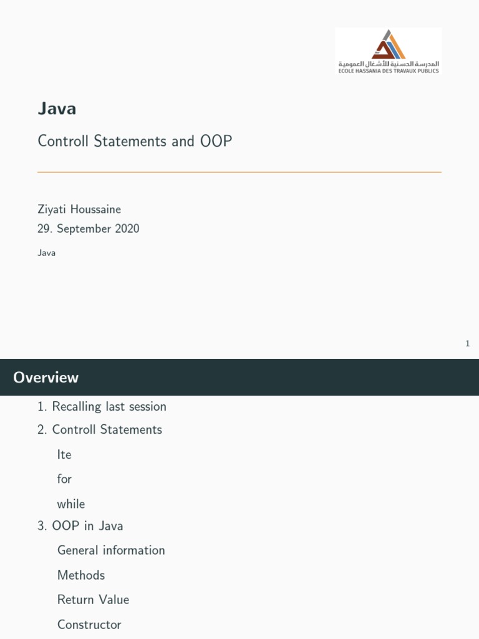This screenshot has width=479, height=639.
Task: Open the General information subsection
Action: 111,550
